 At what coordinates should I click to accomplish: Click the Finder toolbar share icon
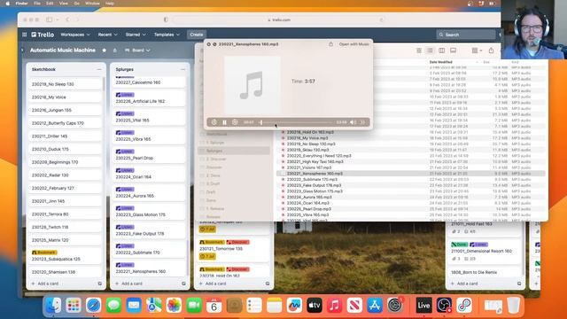[x=491, y=51]
